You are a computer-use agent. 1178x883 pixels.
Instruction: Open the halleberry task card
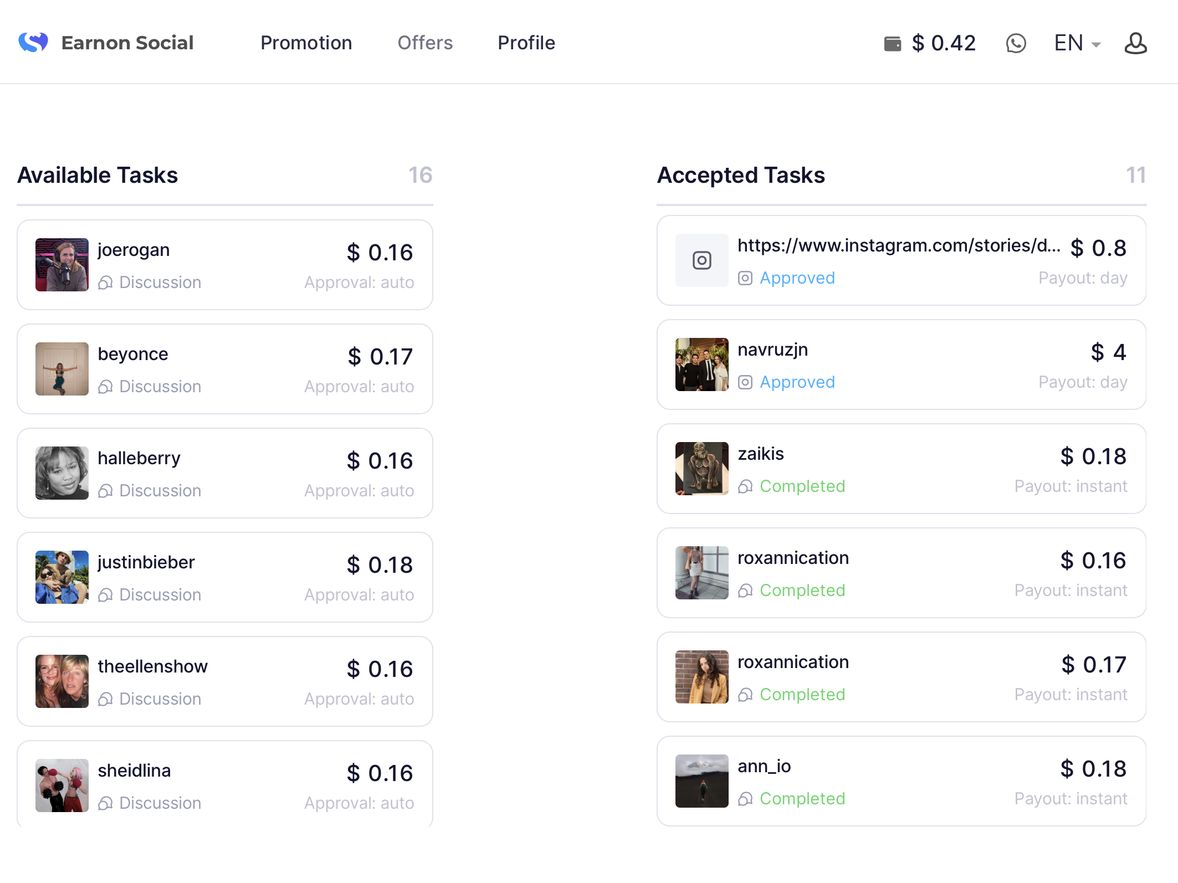coord(224,473)
